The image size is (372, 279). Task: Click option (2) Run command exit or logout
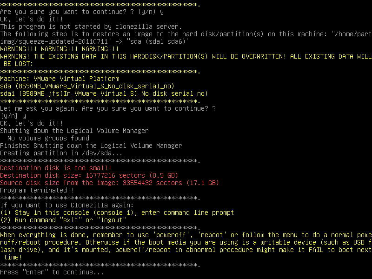pyautogui.click(x=63, y=220)
